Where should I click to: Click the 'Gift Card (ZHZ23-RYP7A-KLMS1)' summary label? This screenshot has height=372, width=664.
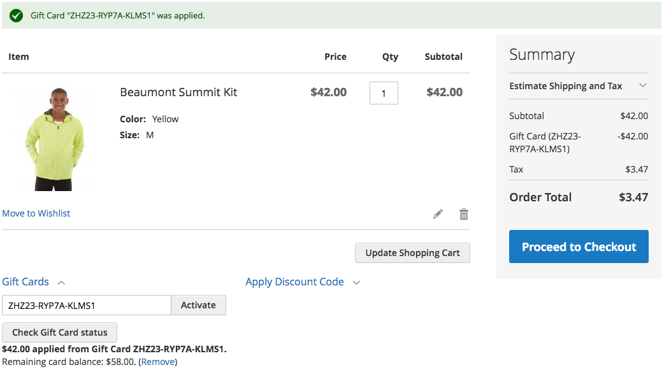[545, 143]
